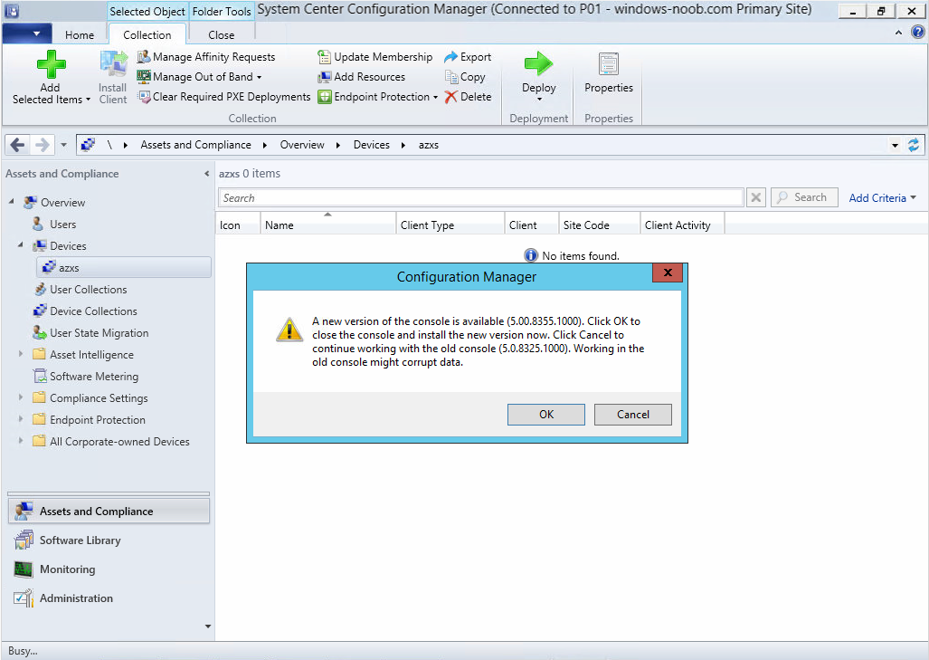
Task: Click into the Search text field
Action: tap(480, 197)
